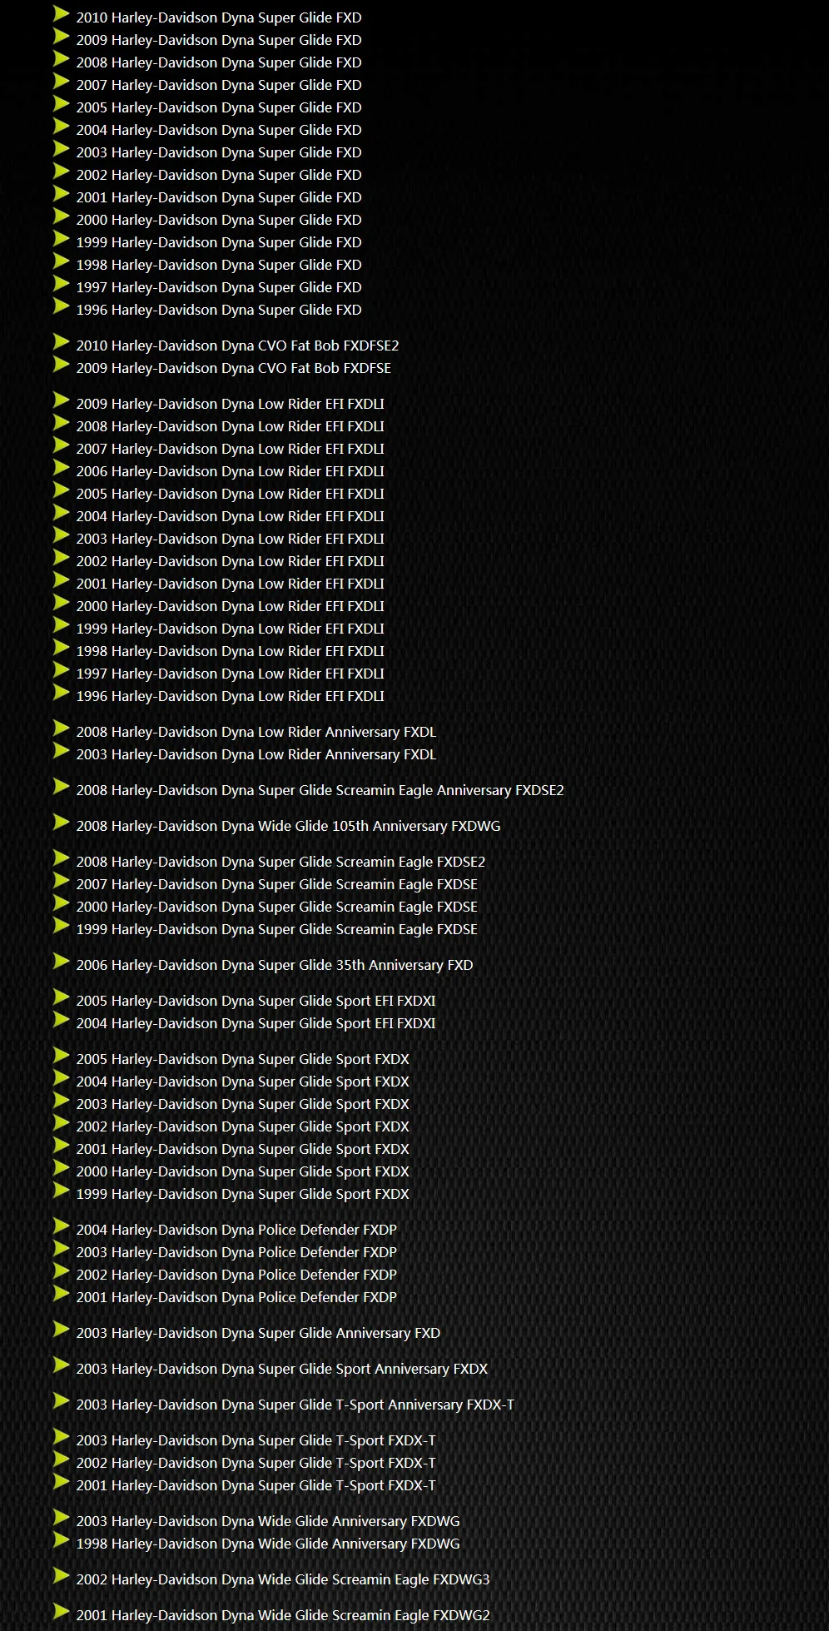
Task: Select 1997 Harley-Davidson Dyna Super Glide FXD text
Action: point(219,287)
